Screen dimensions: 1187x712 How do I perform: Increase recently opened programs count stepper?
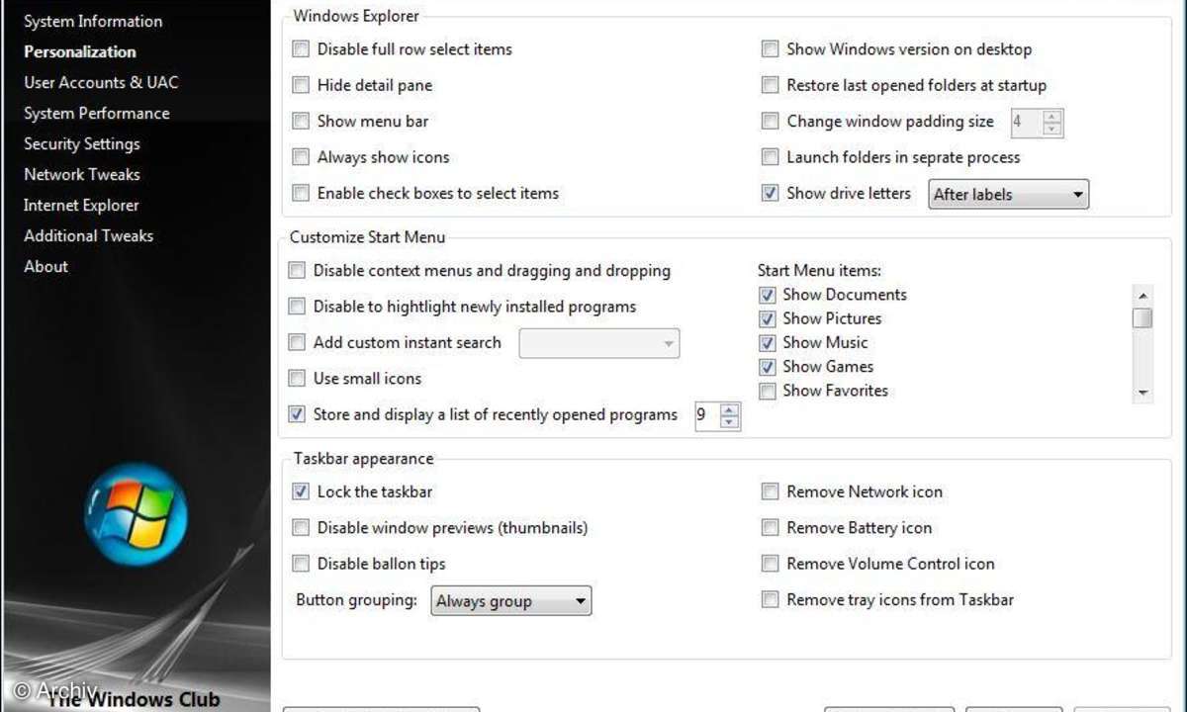(730, 409)
